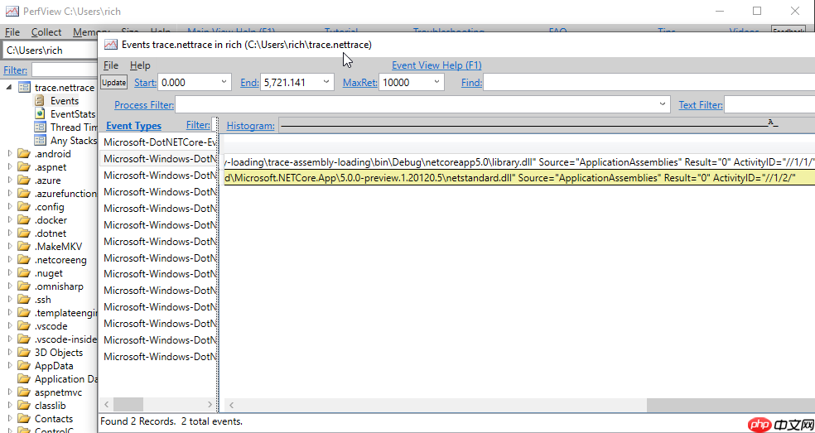Viewport: 815px width, 433px height.
Task: Open Collect menu in PerfView main window
Action: [46, 32]
